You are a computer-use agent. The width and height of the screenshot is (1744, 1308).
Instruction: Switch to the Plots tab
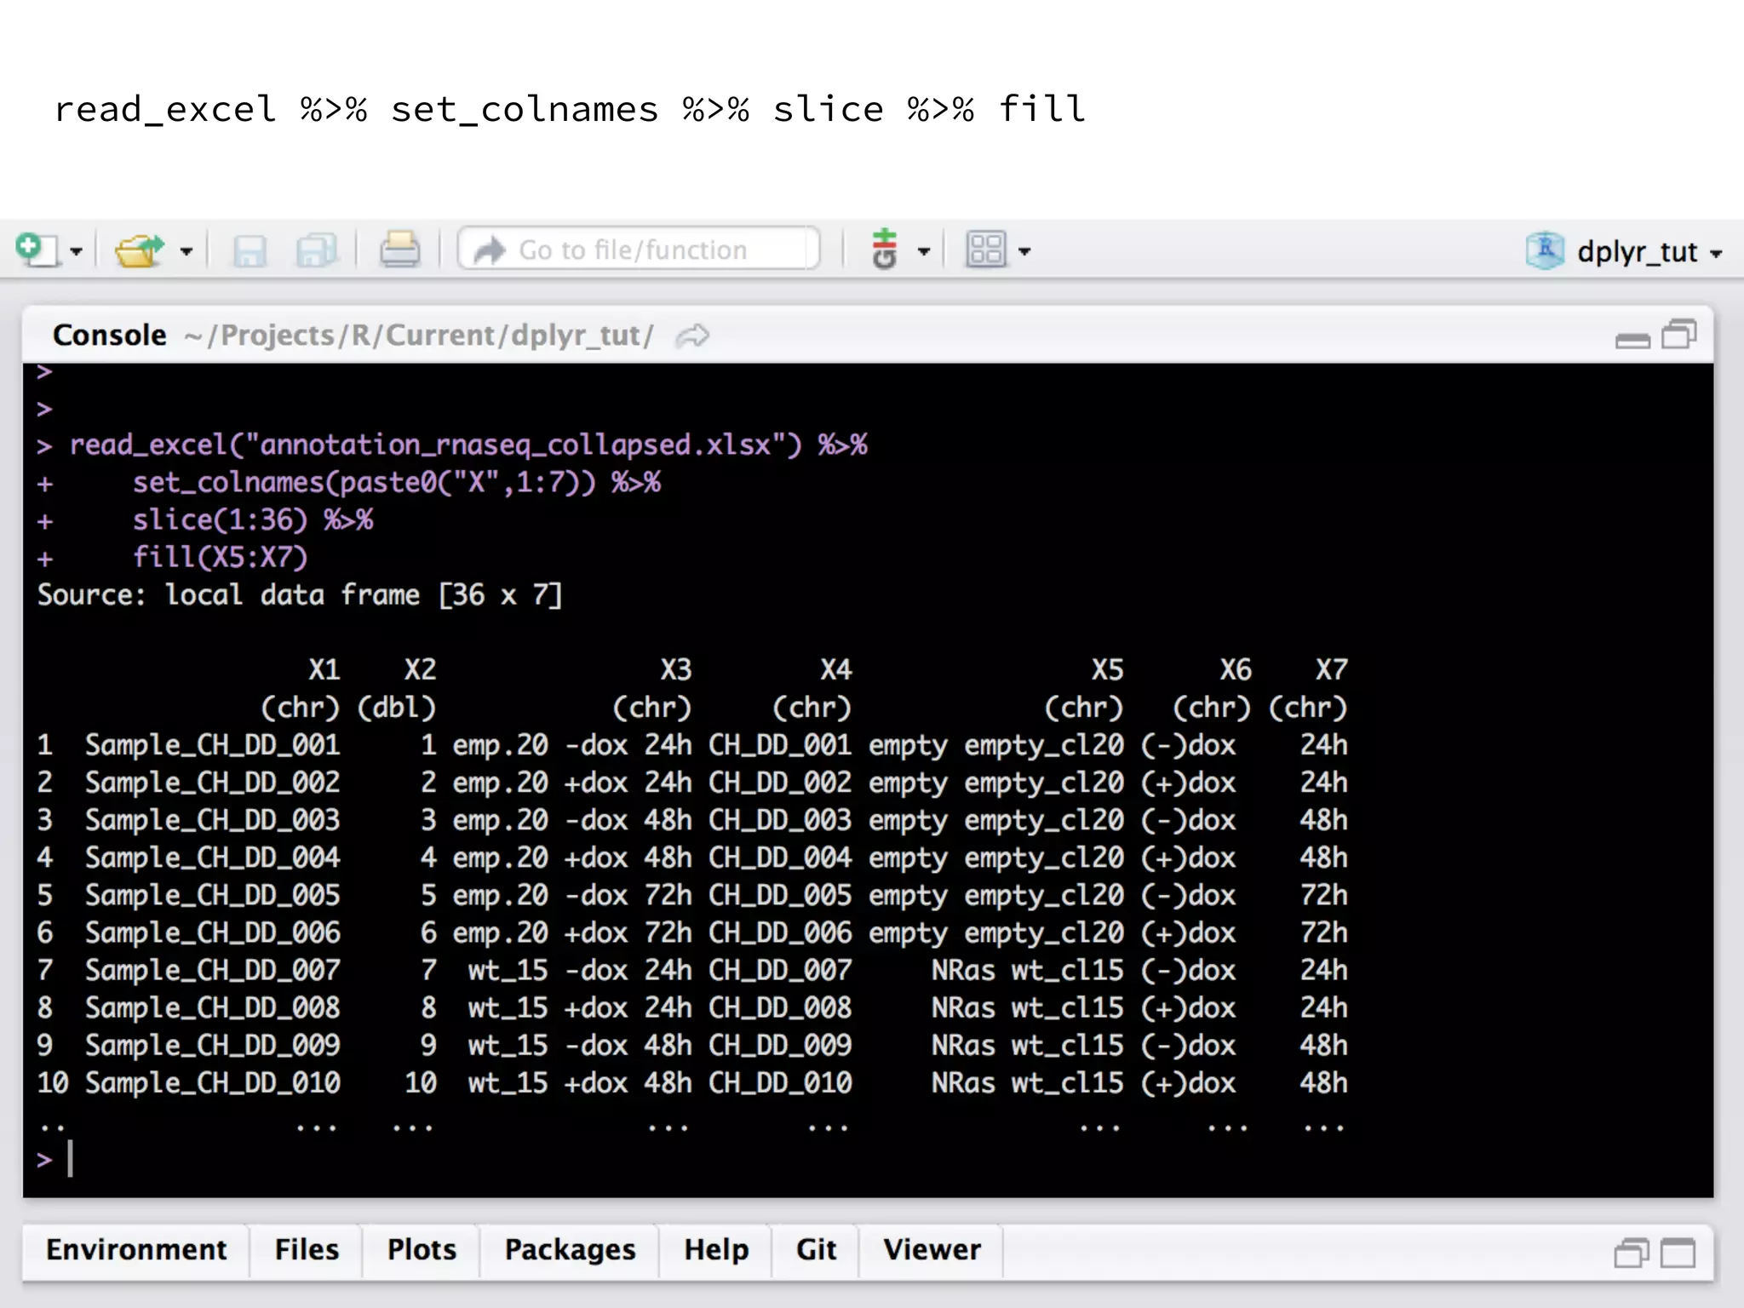point(422,1250)
